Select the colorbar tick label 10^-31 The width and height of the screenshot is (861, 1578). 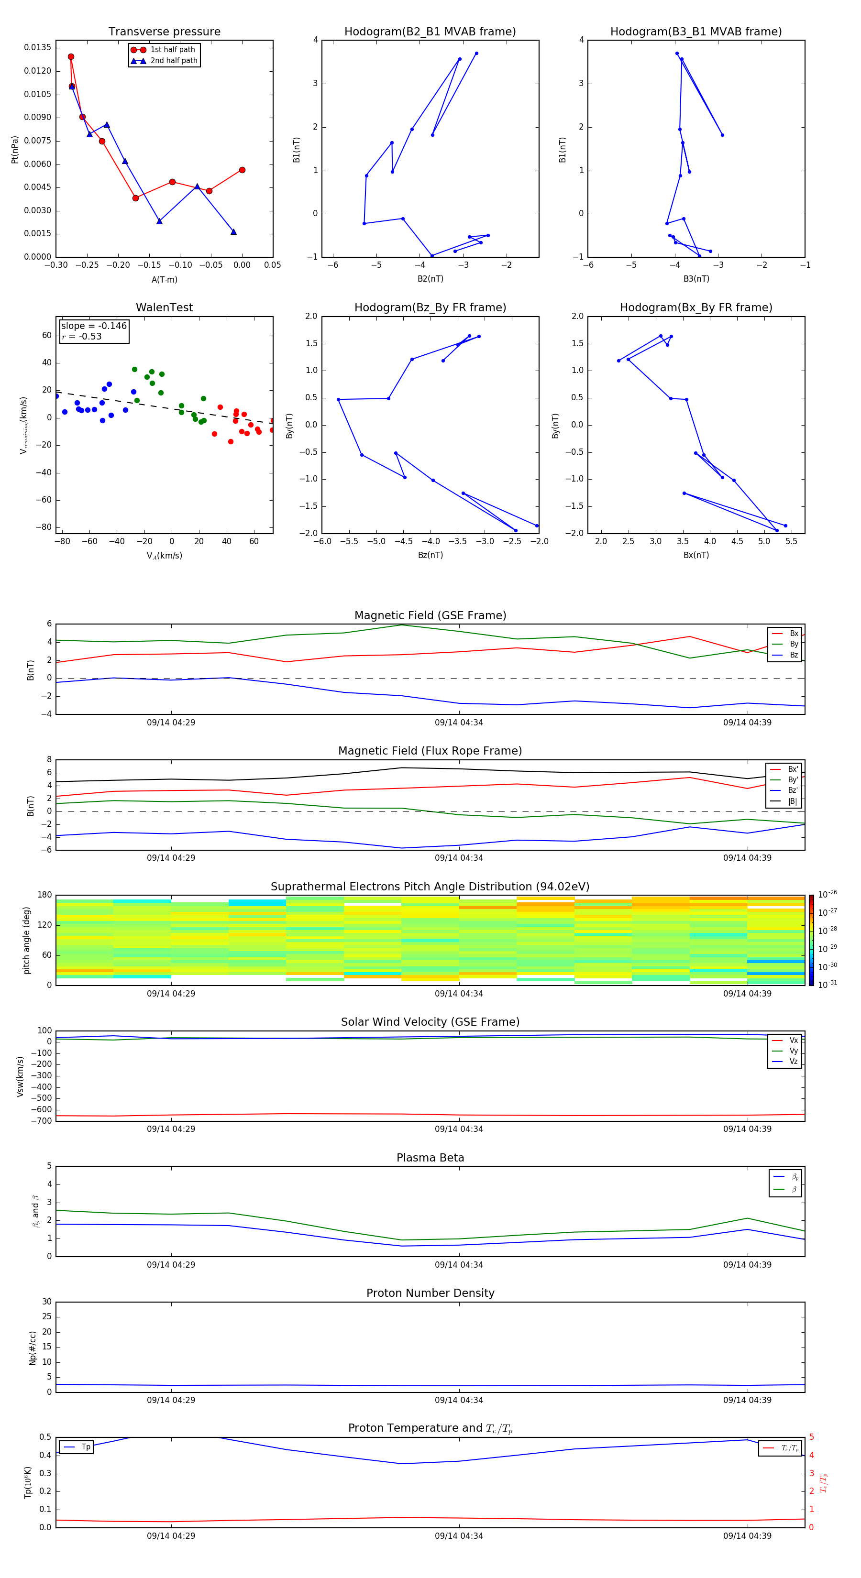pos(828,985)
